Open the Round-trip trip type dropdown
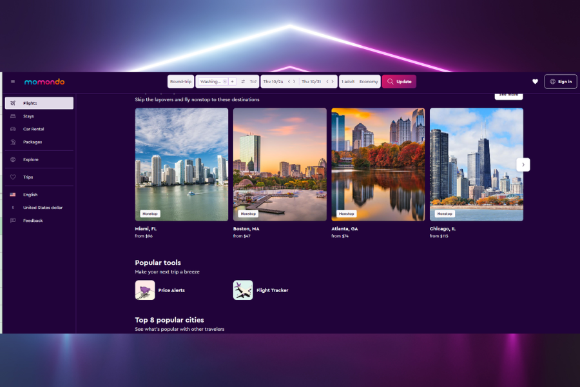580x387 pixels. [181, 82]
